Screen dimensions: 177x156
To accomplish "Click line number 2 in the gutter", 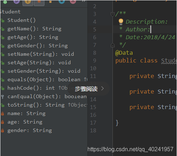I will (x=95, y=6).
